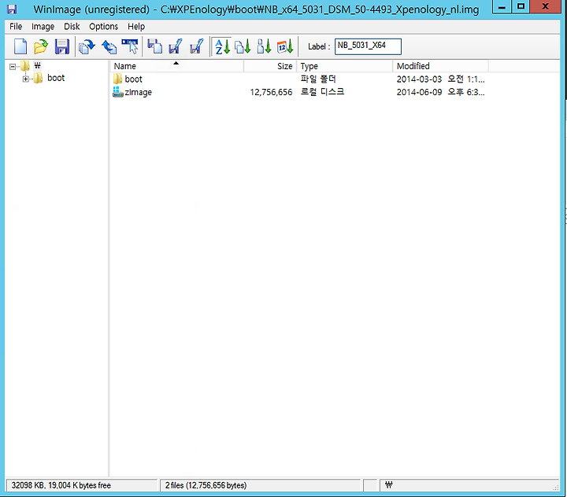Open an image file using the folder icon
This screenshot has width=567, height=497.
click(x=41, y=46)
